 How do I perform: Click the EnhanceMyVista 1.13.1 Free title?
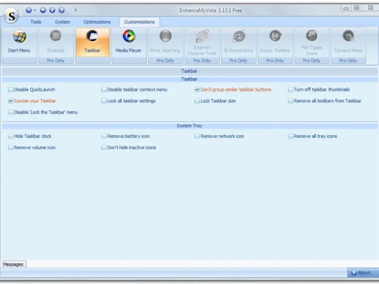[x=211, y=10]
